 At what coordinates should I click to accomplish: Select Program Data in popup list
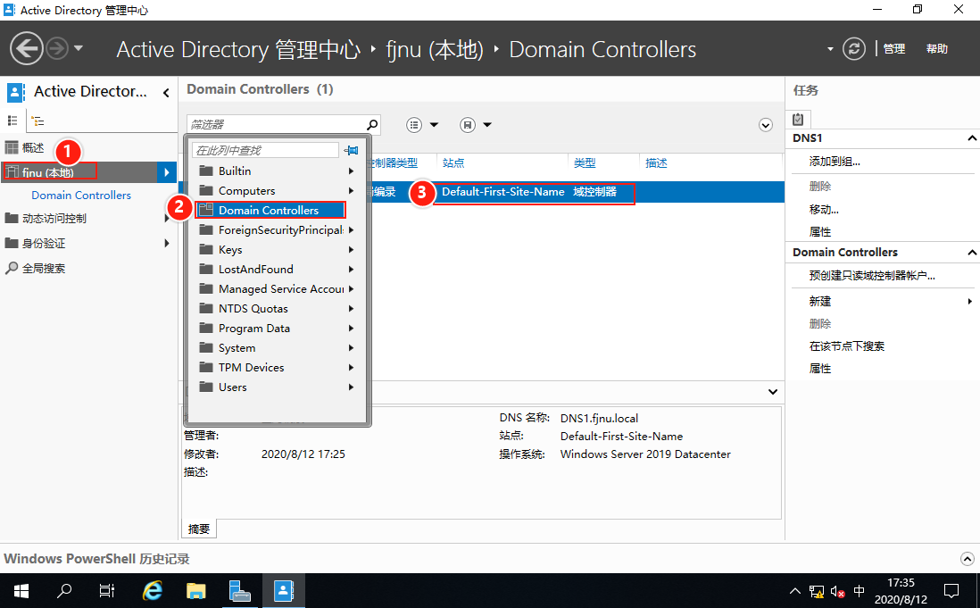point(278,328)
